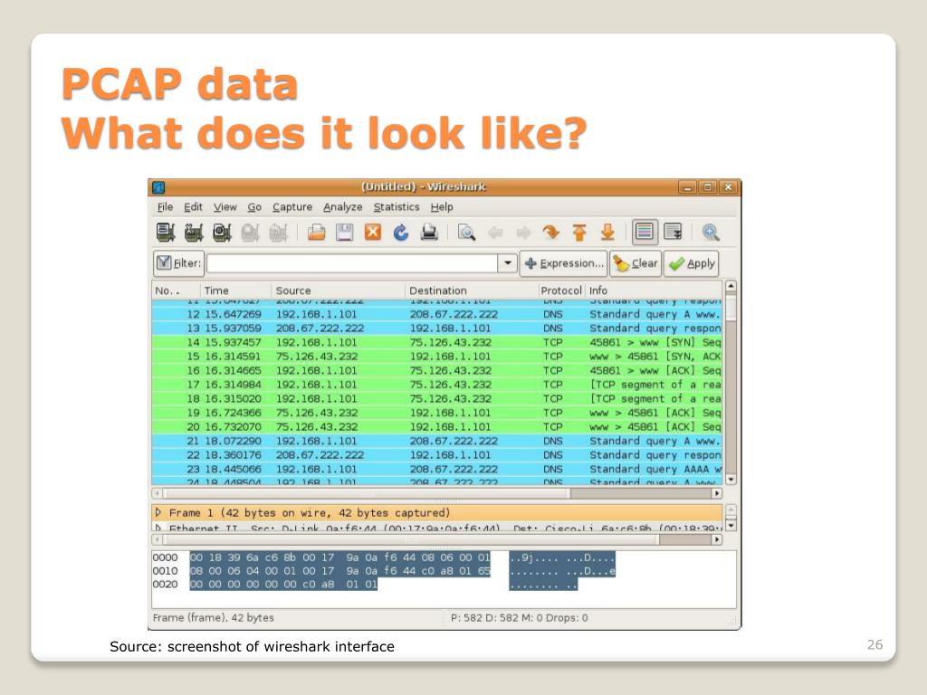The image size is (927, 695).
Task: Select packet 23 DNS query AAAA row
Action: 437,470
